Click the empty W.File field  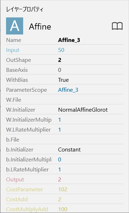pyautogui.click(x=91, y=100)
